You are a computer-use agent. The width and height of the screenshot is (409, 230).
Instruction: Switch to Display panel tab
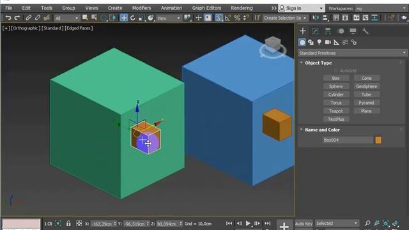[353, 31]
